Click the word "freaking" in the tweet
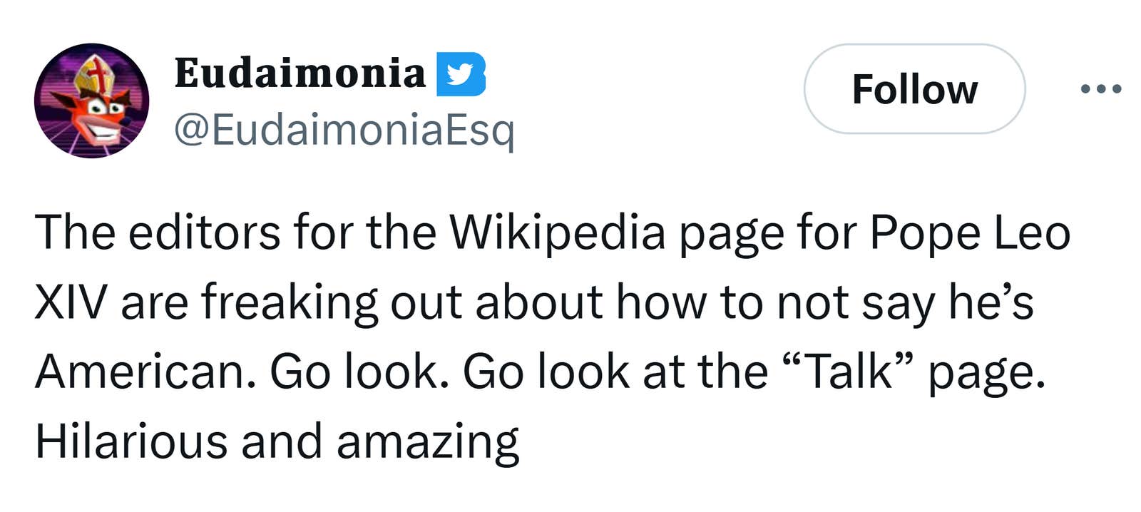The height and width of the screenshot is (512, 1141). point(290,303)
